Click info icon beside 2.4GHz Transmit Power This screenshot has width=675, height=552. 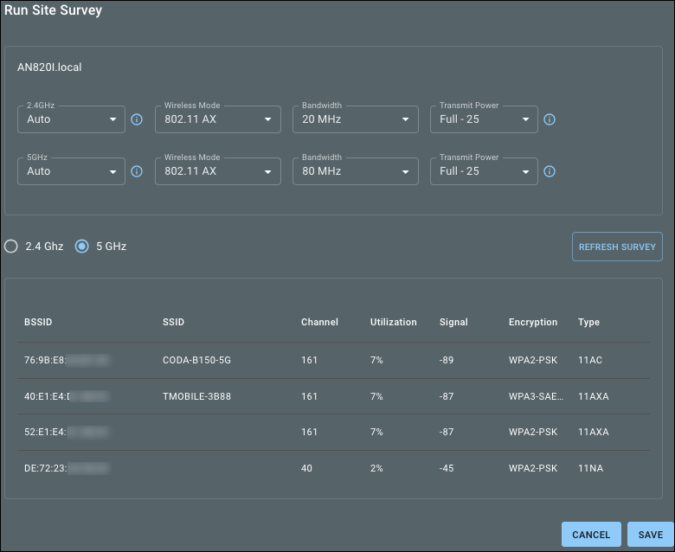coord(550,119)
